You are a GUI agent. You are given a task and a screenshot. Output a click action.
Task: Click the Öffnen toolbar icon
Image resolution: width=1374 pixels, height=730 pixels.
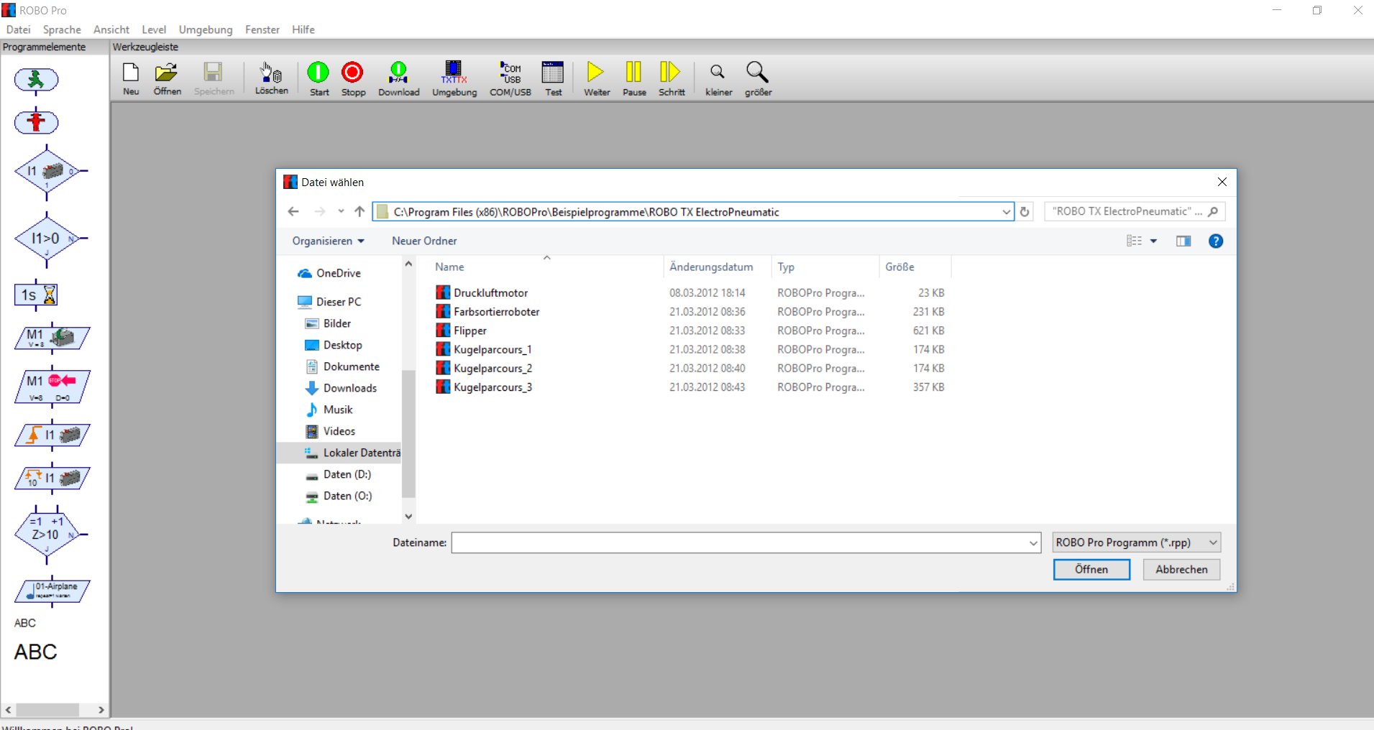pyautogui.click(x=167, y=78)
